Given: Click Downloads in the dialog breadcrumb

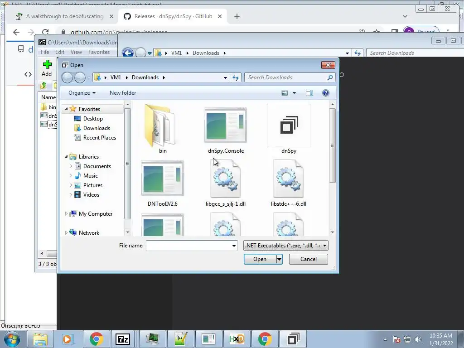Looking at the screenshot, I should click(145, 77).
